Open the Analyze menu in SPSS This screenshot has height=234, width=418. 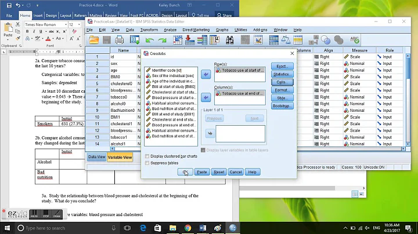pos(170,30)
